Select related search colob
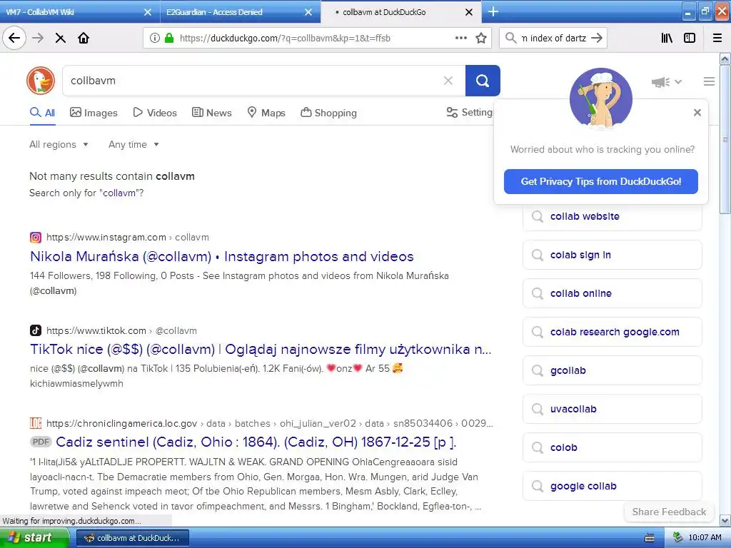731x548 pixels. click(612, 447)
